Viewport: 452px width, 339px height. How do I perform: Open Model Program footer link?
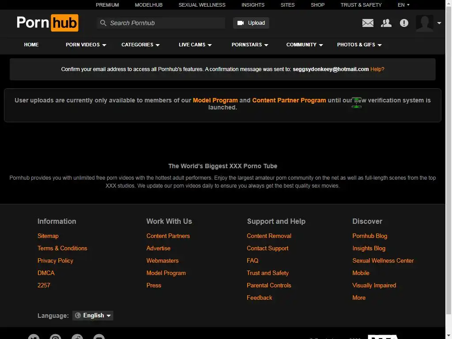click(x=166, y=273)
